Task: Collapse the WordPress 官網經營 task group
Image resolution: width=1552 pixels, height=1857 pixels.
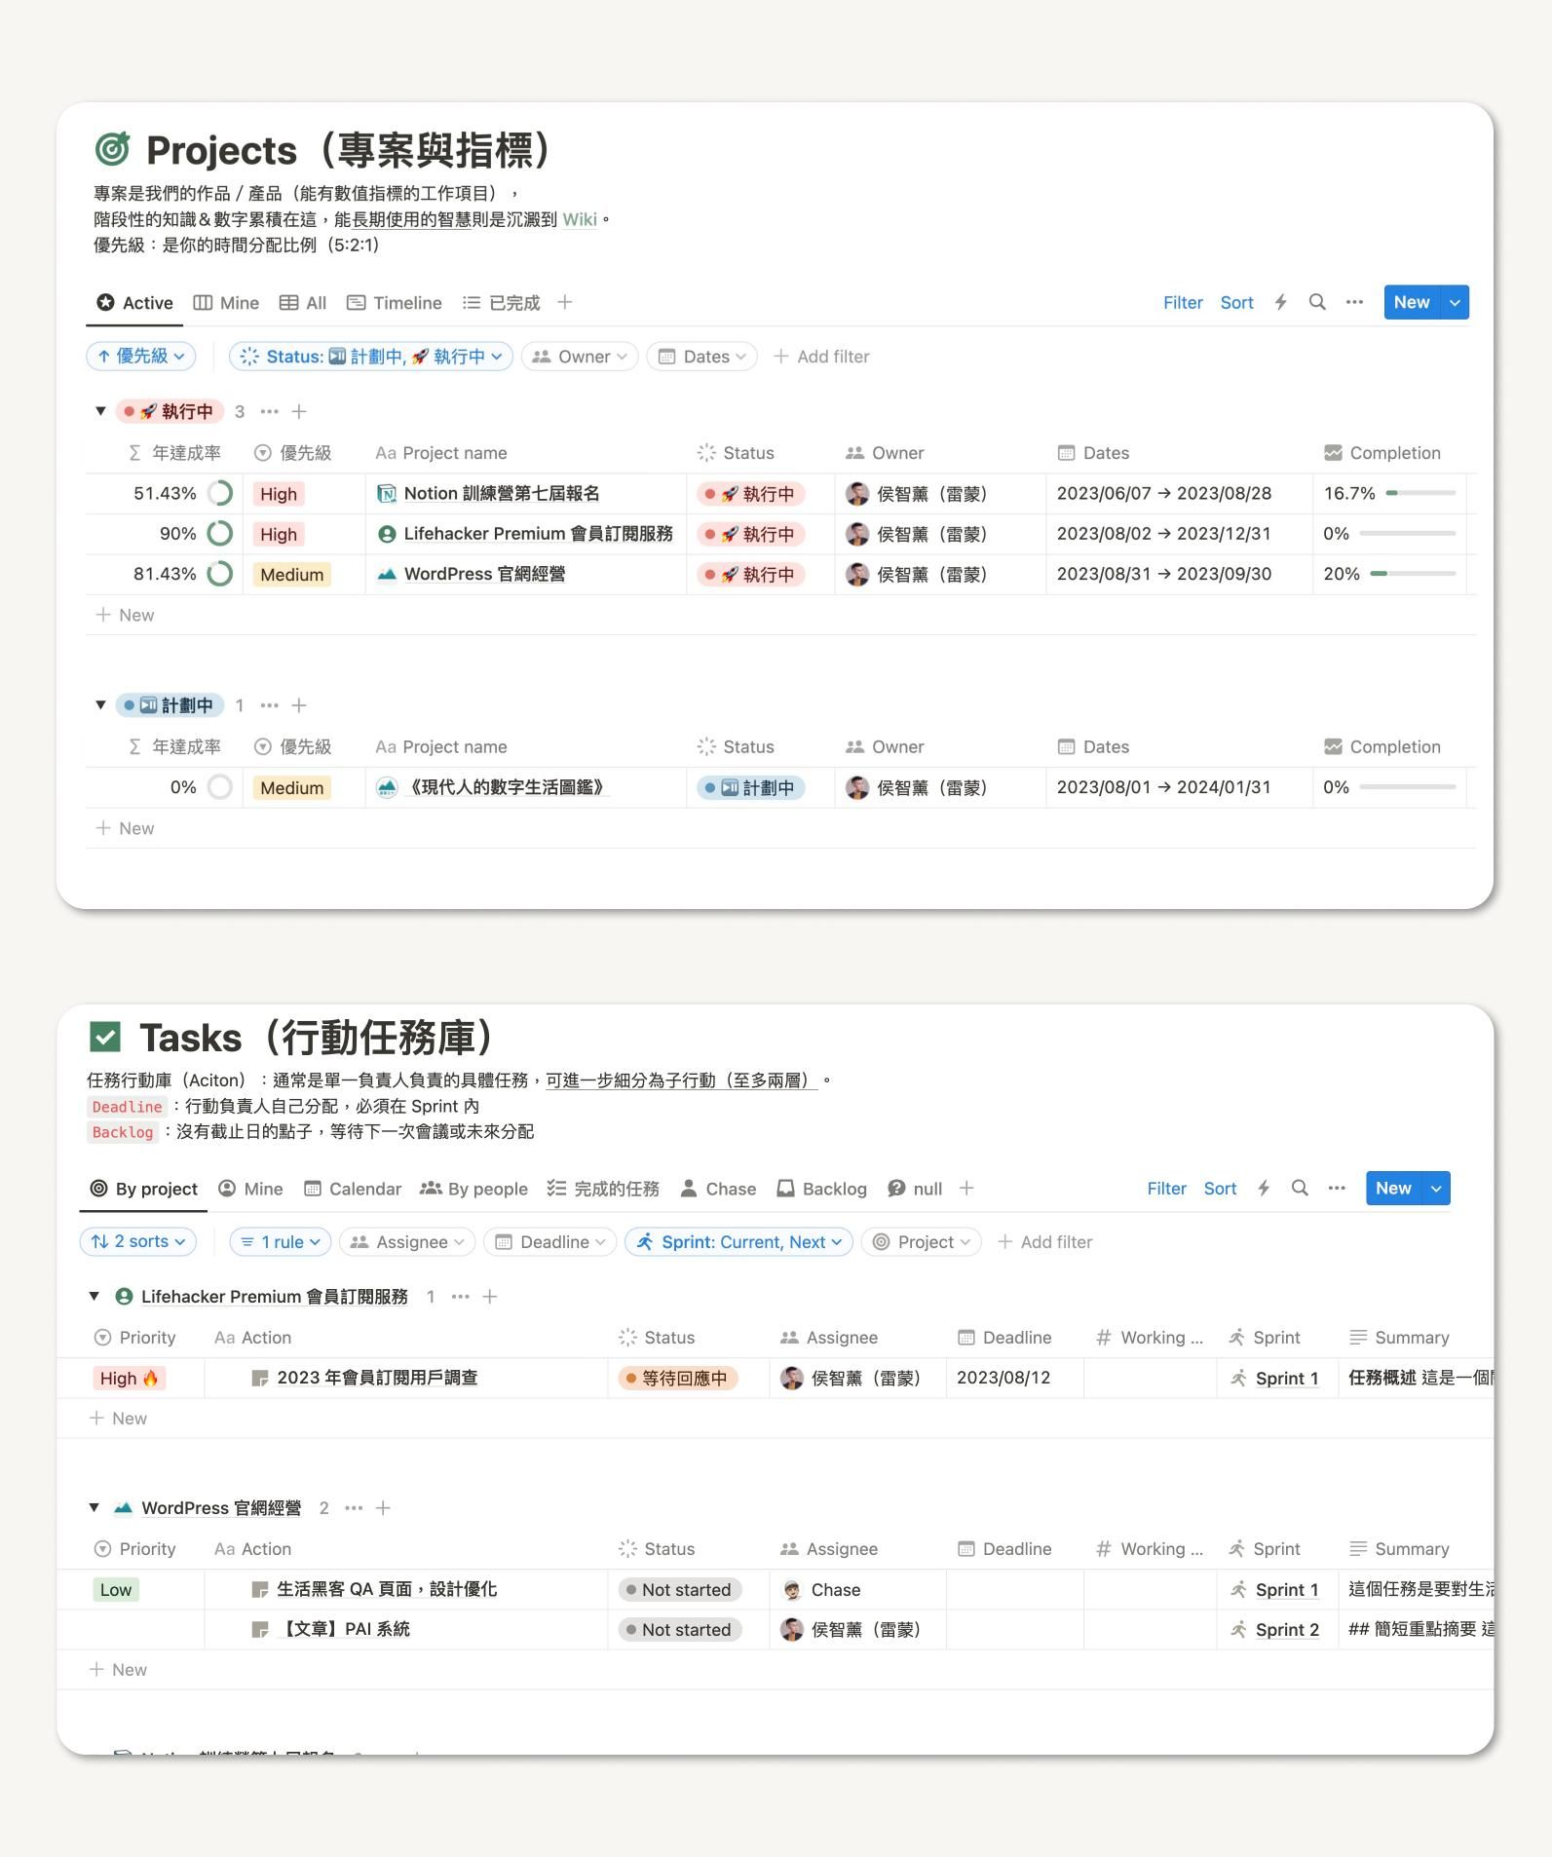Action: coord(95,1507)
